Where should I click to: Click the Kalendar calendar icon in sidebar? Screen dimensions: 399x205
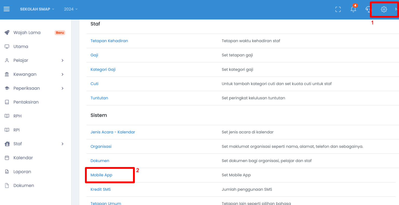click(x=7, y=158)
